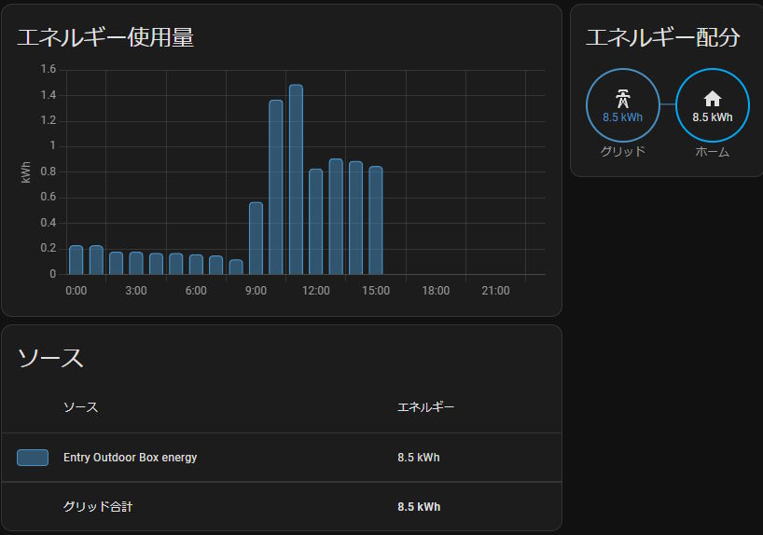The width and height of the screenshot is (763, 535).
Task: Click the エネルギー column header
Action: [425, 407]
